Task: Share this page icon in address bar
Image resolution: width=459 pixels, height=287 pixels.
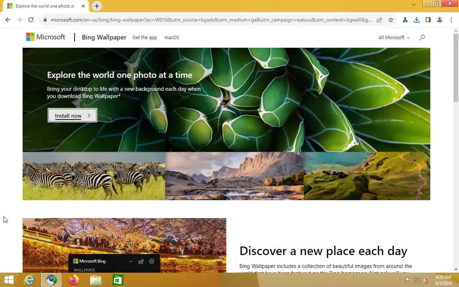Action: coord(379,20)
